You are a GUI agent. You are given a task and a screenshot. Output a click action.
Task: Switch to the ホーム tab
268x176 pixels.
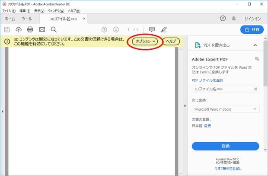pos(10,19)
